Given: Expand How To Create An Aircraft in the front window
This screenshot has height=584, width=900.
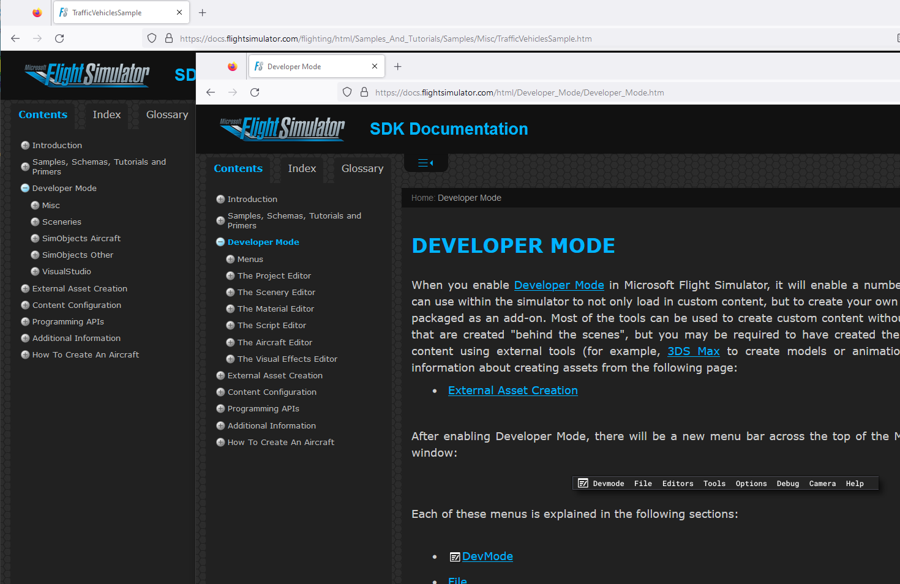Looking at the screenshot, I should click(220, 443).
